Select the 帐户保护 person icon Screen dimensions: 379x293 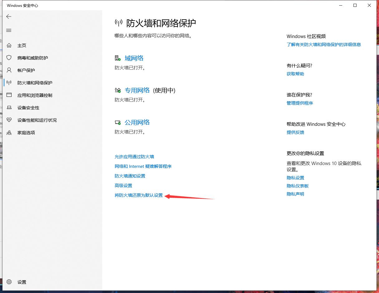tap(10, 70)
